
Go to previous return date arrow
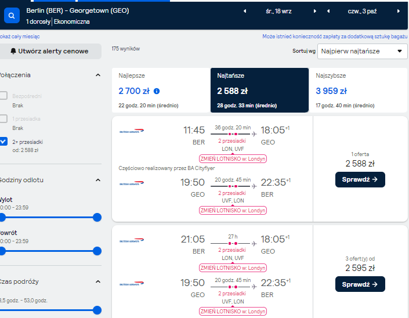pyautogui.click(x=328, y=11)
